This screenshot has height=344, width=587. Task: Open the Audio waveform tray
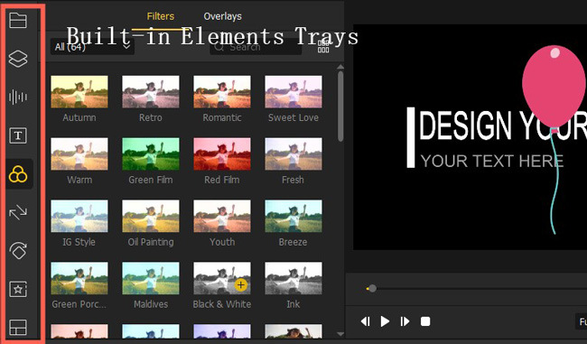point(18,97)
